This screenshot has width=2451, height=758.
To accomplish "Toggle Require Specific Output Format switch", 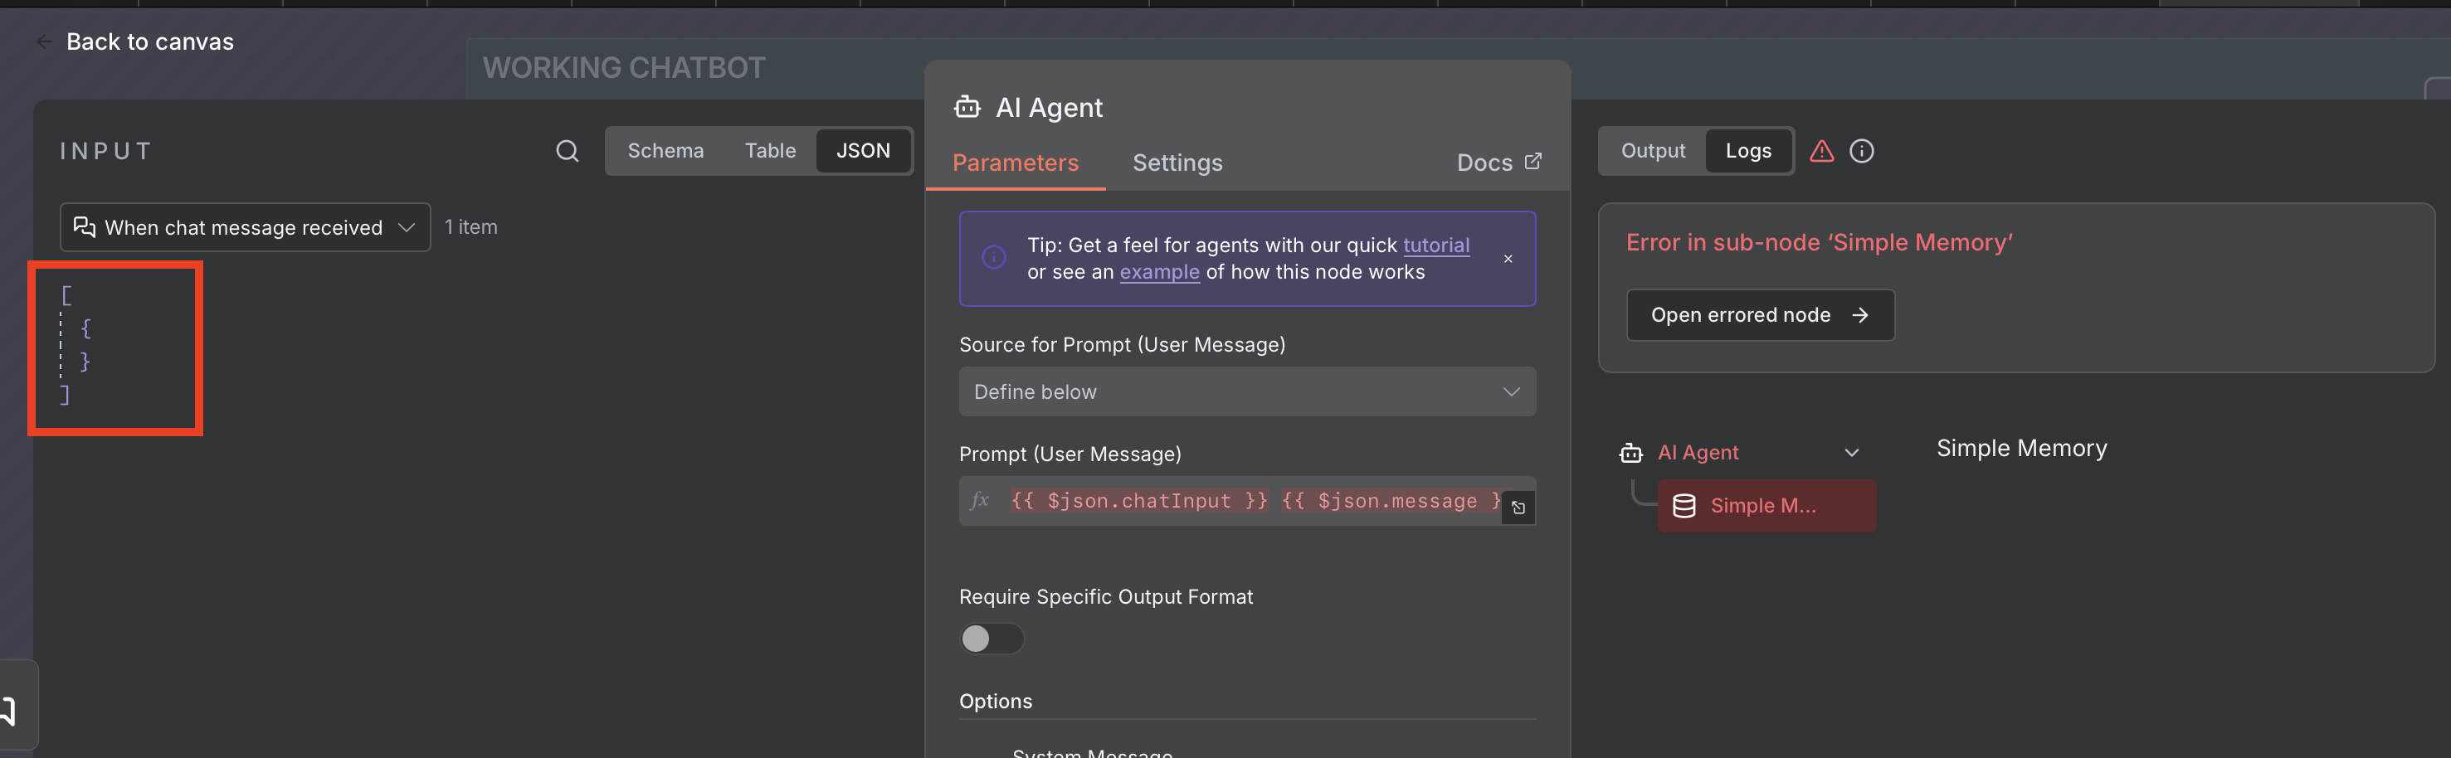I will [x=991, y=639].
